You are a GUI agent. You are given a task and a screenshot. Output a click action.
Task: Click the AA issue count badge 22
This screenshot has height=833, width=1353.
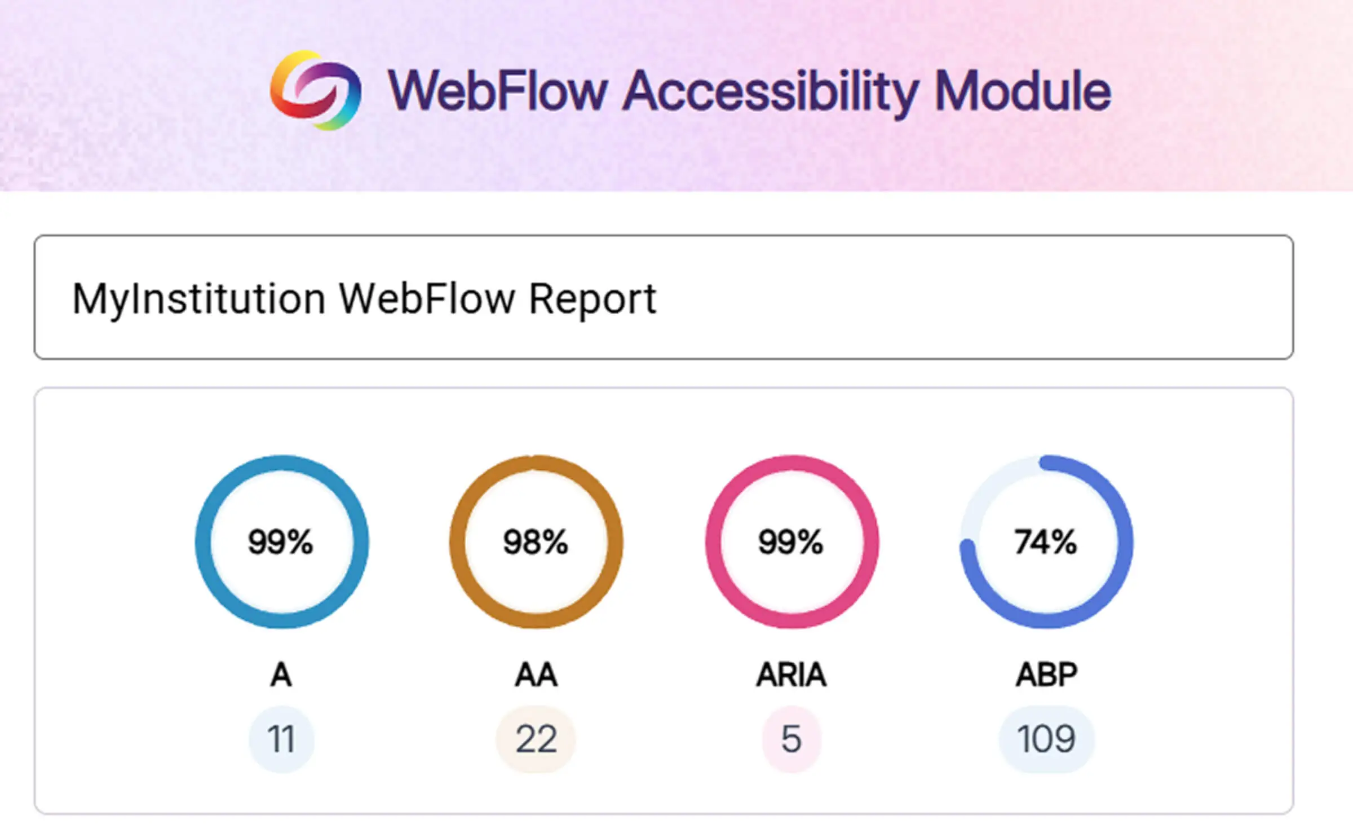[536, 739]
